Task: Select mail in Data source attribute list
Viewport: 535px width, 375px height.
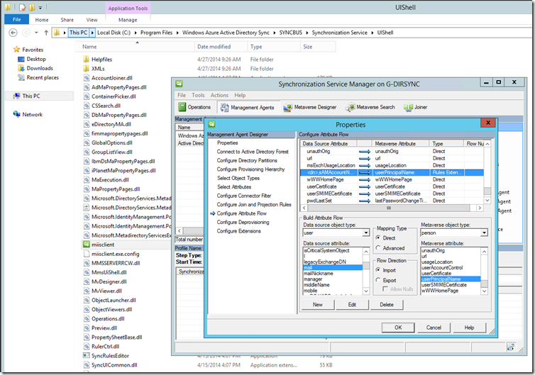Action: click(x=333, y=268)
